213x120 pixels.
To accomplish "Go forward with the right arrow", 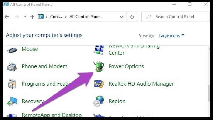I will pos(17,17).
